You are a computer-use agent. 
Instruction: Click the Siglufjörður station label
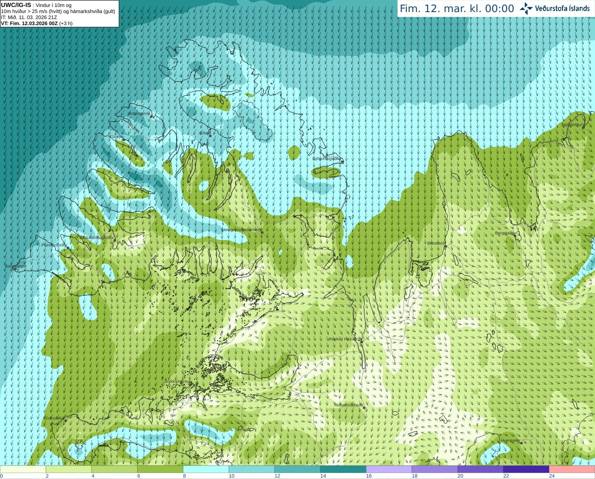coord(572,125)
